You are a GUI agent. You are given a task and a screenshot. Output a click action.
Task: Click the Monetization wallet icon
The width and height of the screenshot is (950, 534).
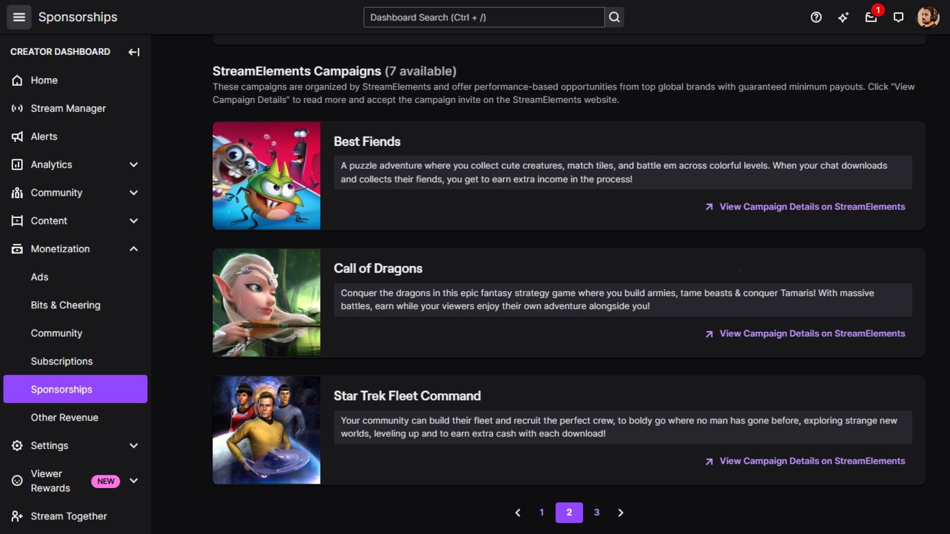17,249
